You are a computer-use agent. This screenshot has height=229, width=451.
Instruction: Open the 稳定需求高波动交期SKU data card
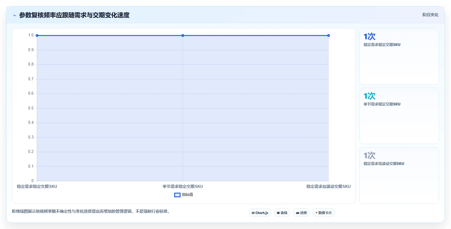[399, 175]
